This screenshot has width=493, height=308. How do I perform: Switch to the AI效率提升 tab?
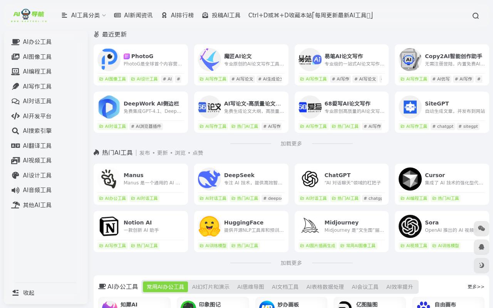400,287
